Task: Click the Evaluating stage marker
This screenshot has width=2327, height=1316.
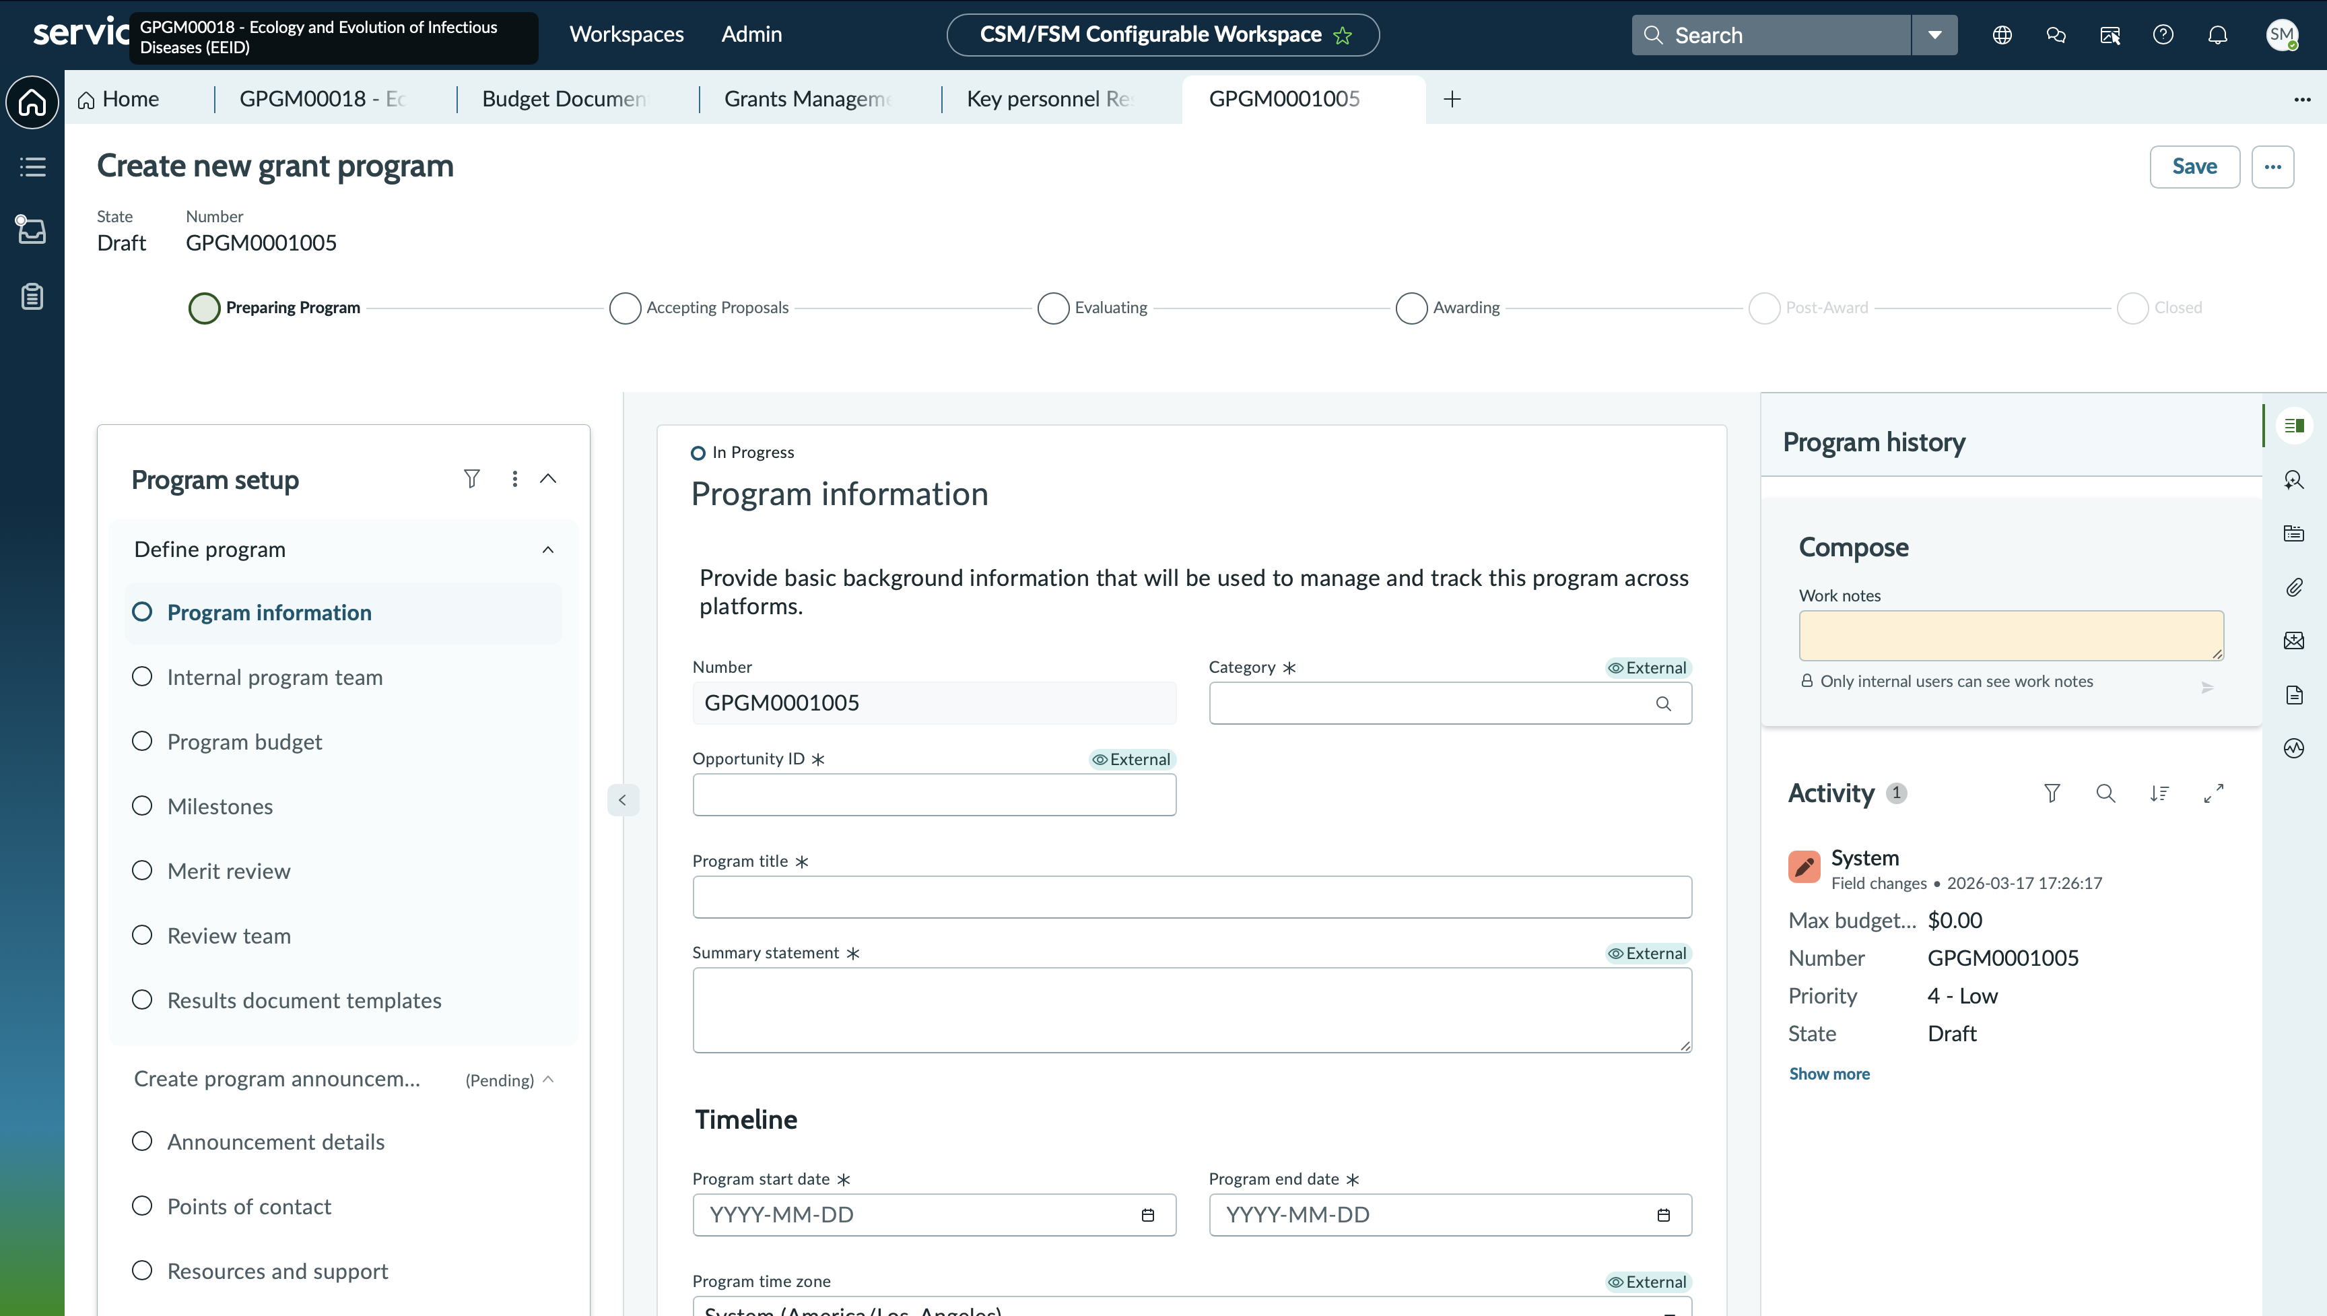Action: (1053, 308)
